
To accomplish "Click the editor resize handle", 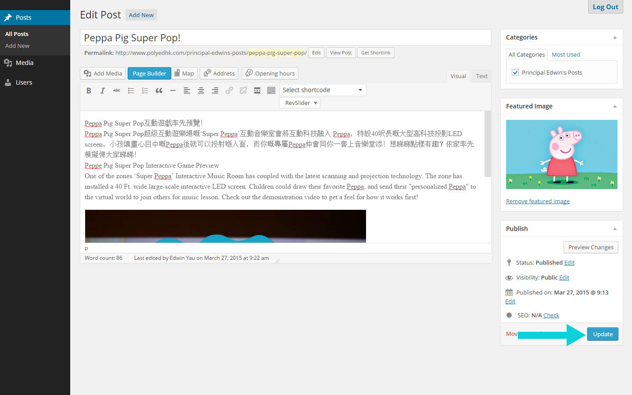I will click(277, 261).
